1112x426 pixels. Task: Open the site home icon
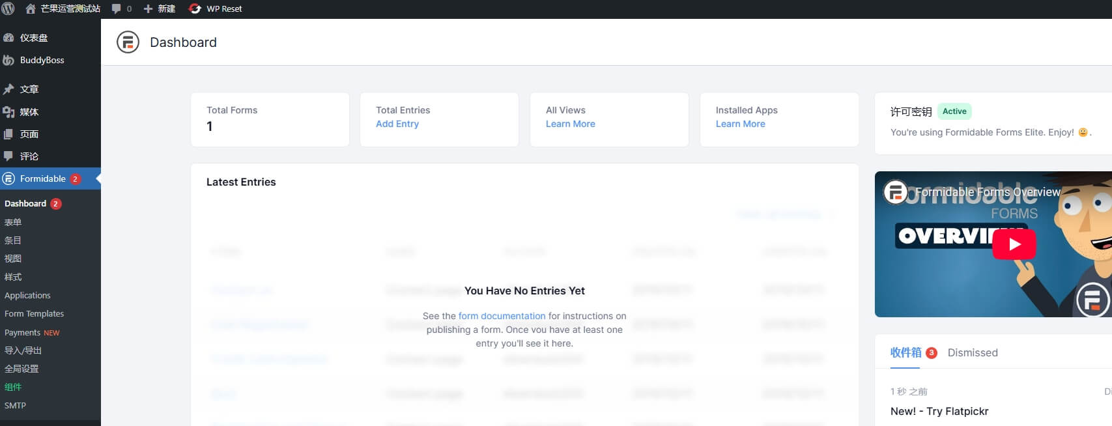(x=30, y=8)
